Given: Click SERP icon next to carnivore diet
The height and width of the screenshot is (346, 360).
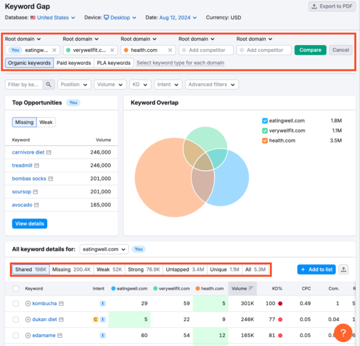Looking at the screenshot, I should (x=49, y=153).
